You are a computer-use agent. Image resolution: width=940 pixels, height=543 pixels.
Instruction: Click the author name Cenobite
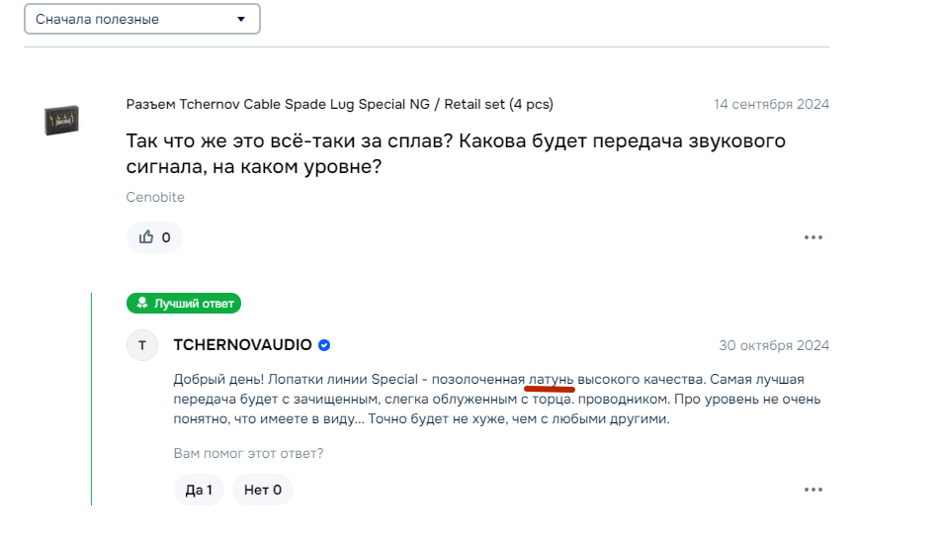click(x=155, y=197)
